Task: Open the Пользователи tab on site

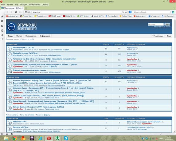Action: (x=31, y=36)
